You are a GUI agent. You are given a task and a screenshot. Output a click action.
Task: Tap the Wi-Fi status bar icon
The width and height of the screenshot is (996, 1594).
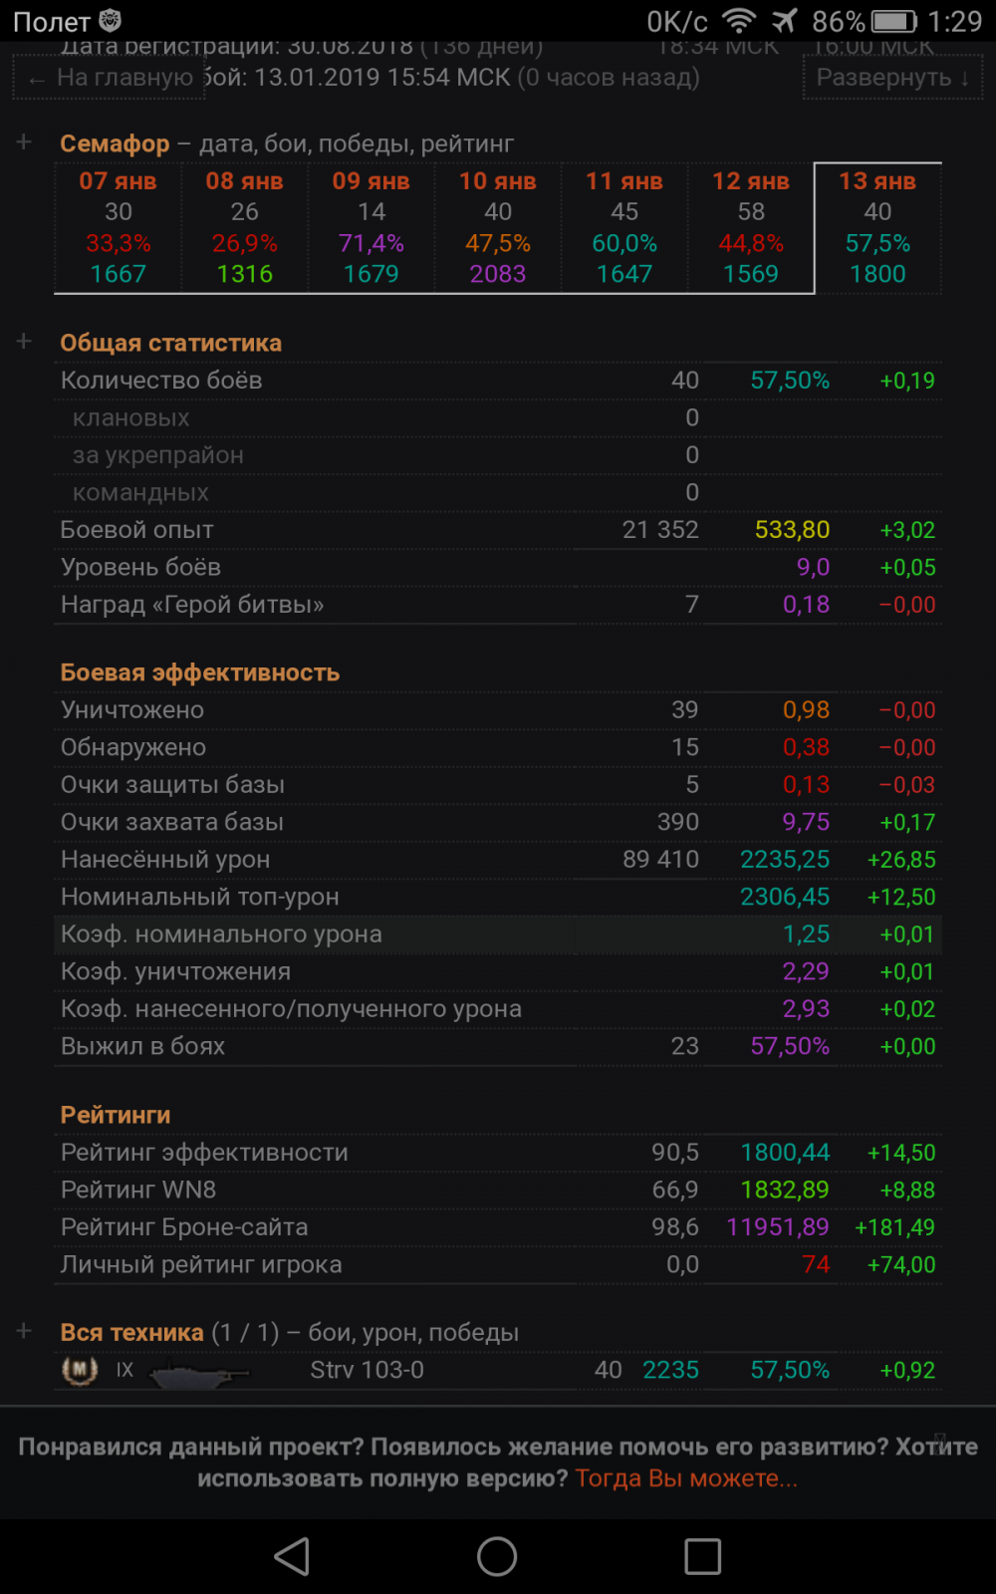pyautogui.click(x=739, y=21)
